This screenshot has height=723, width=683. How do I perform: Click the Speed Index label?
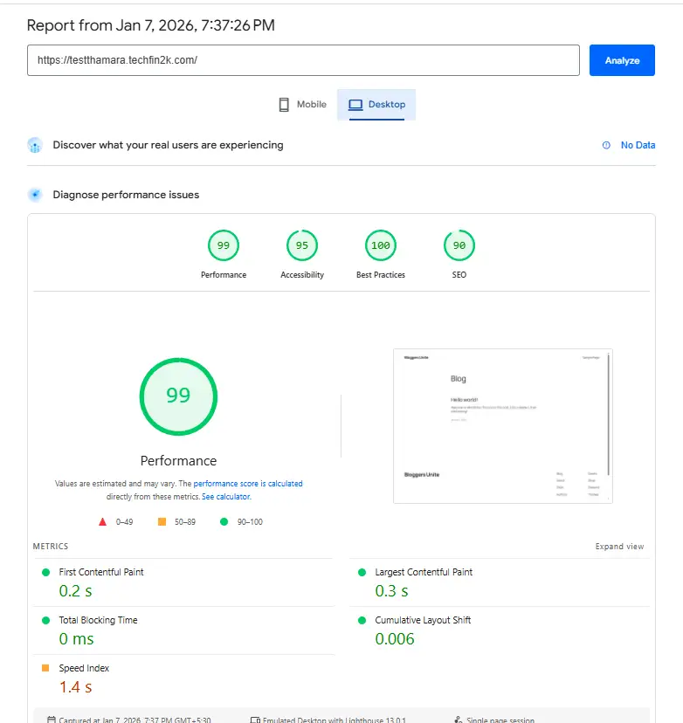point(84,668)
